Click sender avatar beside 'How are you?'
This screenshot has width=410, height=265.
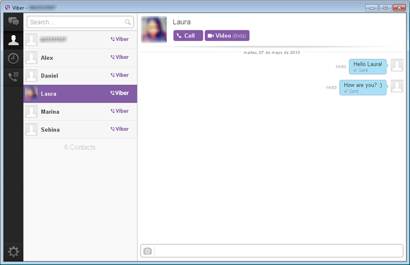[x=397, y=86]
